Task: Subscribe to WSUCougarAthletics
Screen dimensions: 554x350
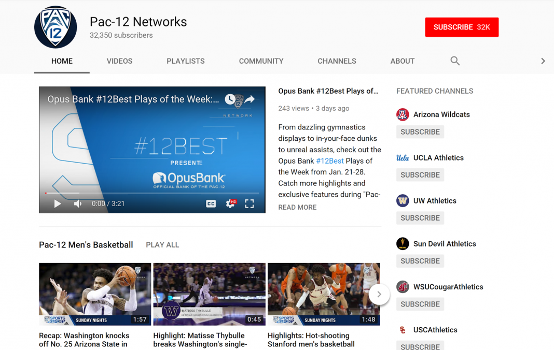Action: (x=420, y=304)
